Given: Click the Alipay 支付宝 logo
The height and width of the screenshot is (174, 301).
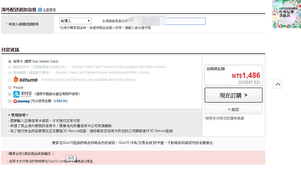Looking at the screenshot, I should tap(22, 94).
